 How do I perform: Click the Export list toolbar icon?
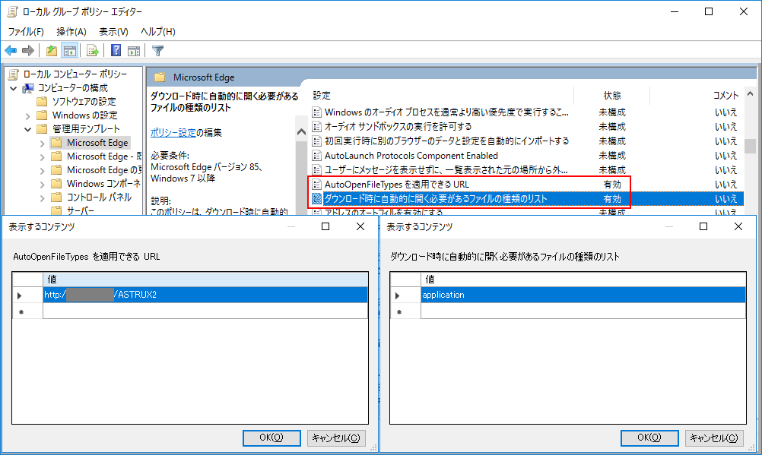click(92, 50)
